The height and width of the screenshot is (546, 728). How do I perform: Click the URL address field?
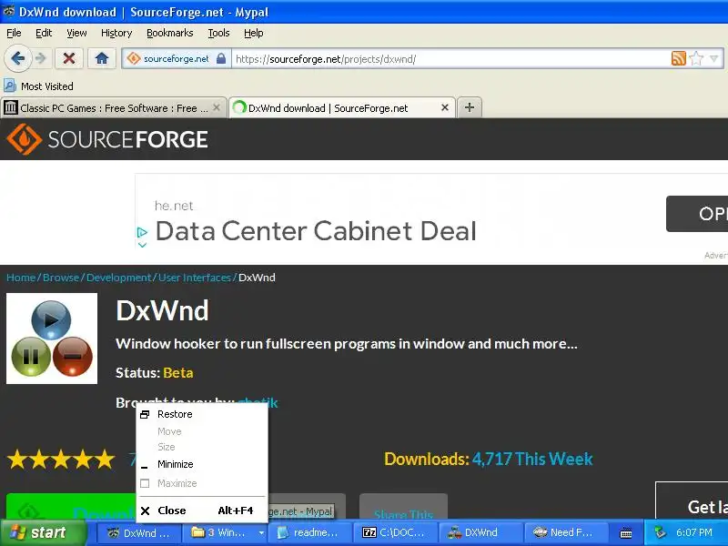point(450,59)
